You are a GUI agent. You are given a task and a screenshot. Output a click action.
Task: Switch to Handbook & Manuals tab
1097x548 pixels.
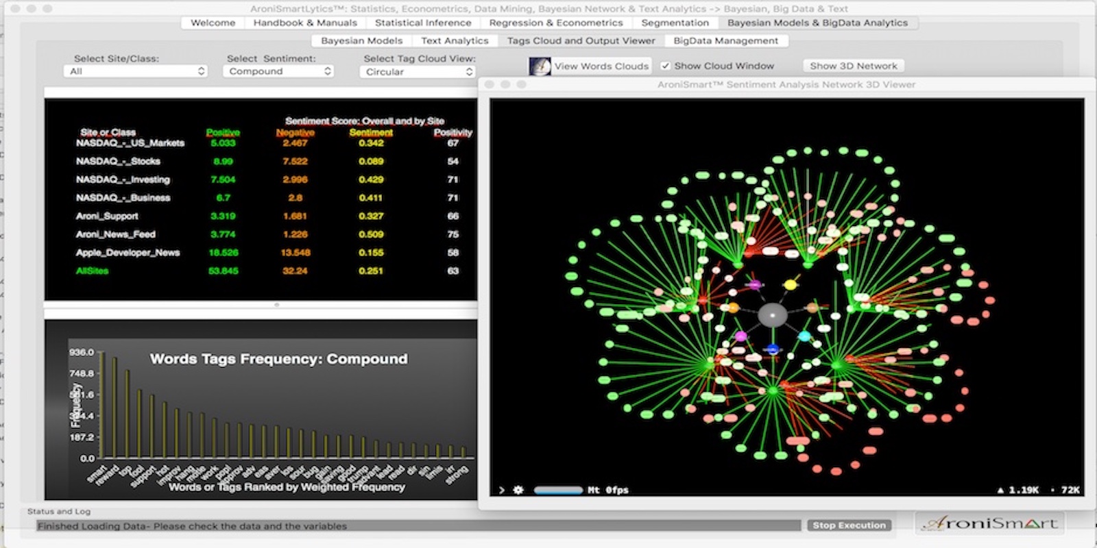point(305,23)
